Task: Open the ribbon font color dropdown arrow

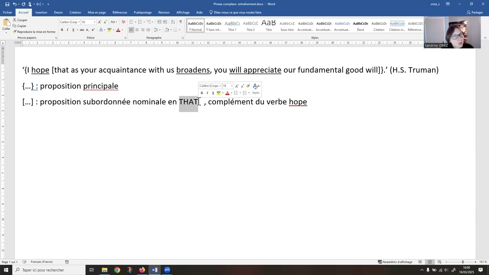Action: (x=122, y=30)
